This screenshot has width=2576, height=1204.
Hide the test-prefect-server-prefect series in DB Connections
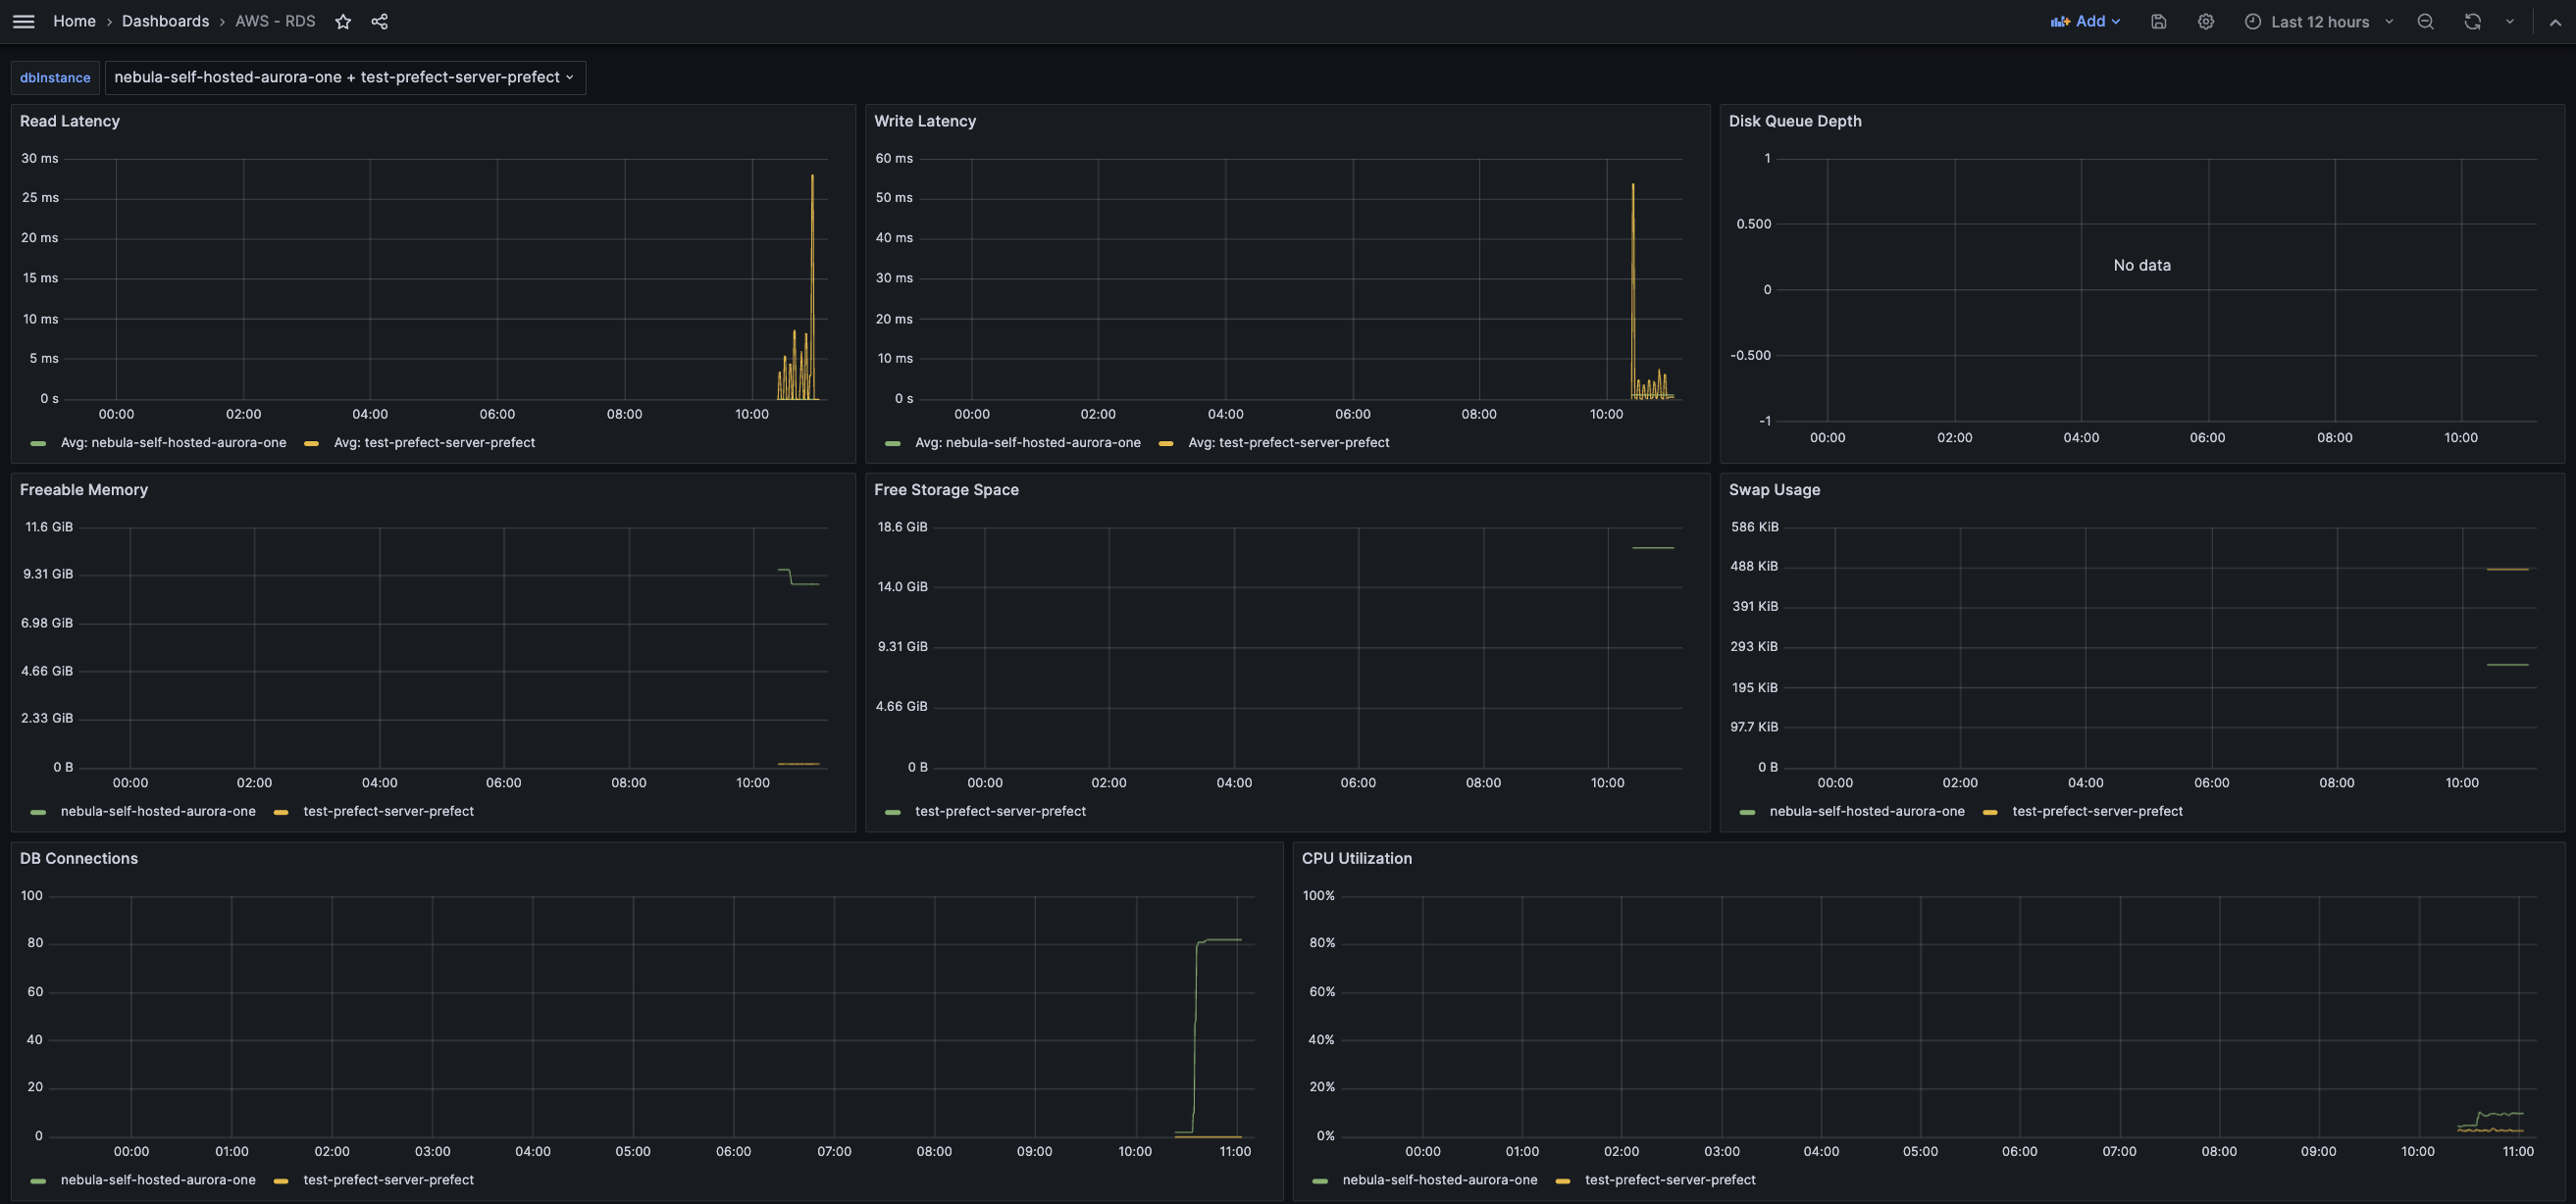tap(388, 1180)
